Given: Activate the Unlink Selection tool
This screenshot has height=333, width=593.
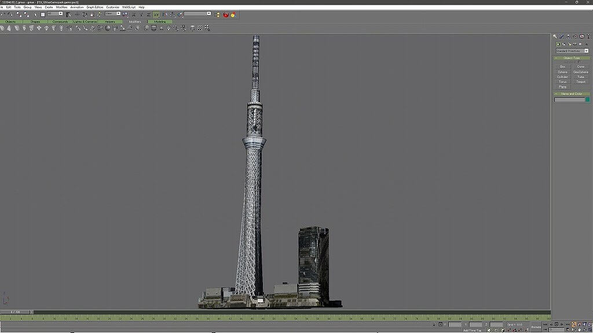Looking at the screenshot, I should click(x=27, y=14).
